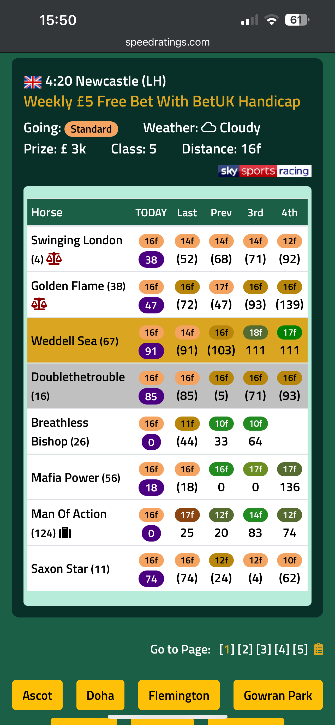Tap the scales icon under Golden Flame
The image size is (335, 725).
point(39,304)
